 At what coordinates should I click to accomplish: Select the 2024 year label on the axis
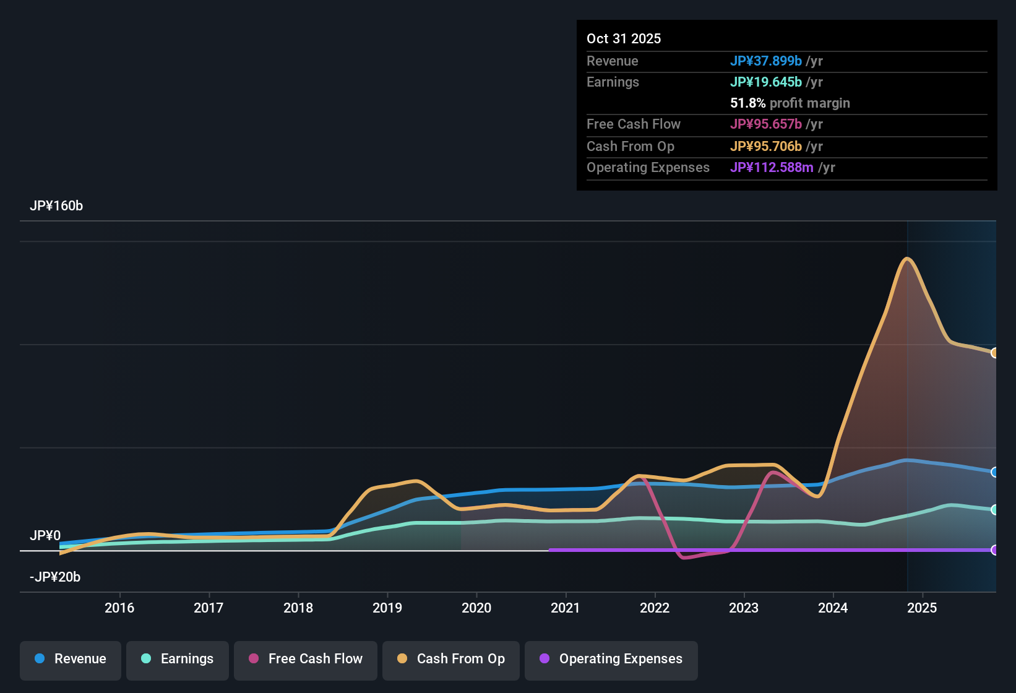point(833,608)
